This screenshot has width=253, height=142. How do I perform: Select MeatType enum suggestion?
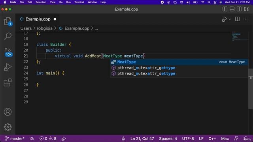tap(179, 62)
